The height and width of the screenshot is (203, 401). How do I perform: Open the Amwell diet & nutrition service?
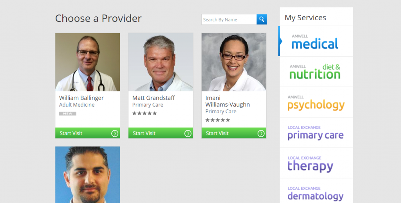tap(316, 72)
